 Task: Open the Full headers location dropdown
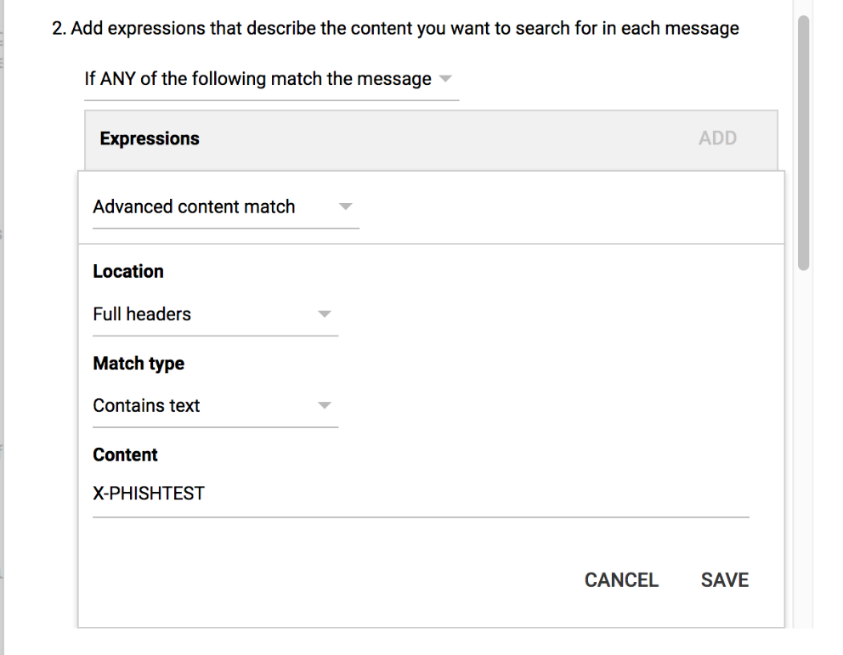(143, 314)
